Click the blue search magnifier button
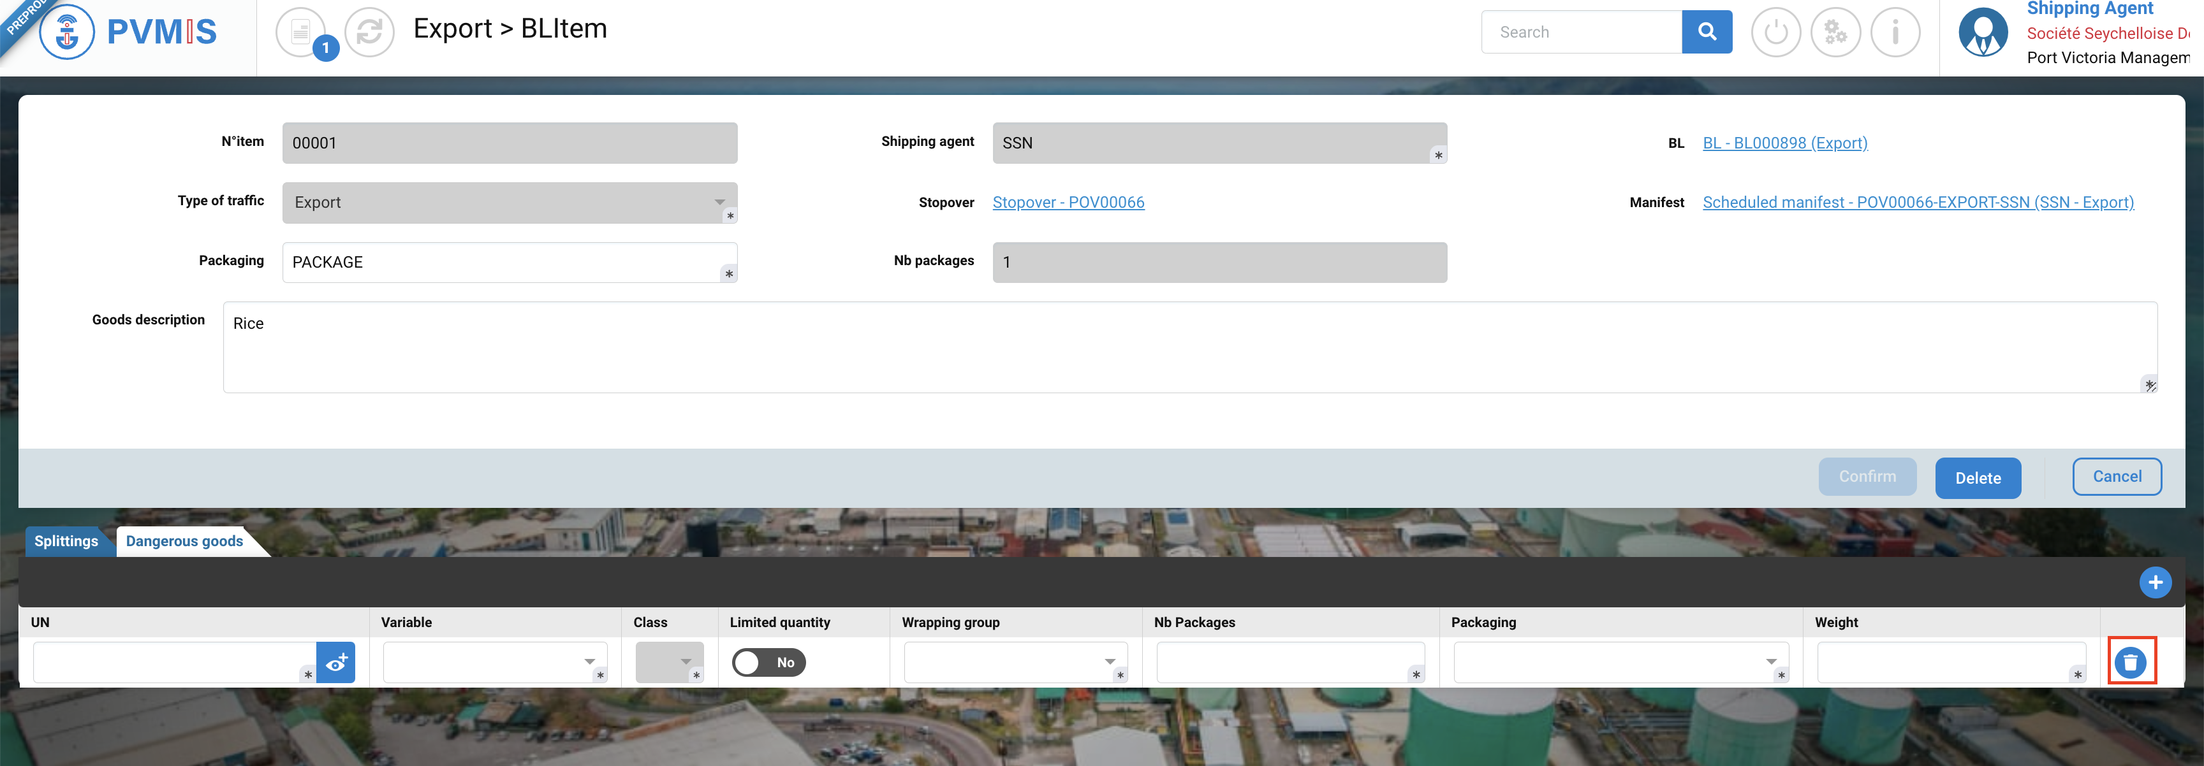This screenshot has width=2204, height=766. click(1706, 33)
